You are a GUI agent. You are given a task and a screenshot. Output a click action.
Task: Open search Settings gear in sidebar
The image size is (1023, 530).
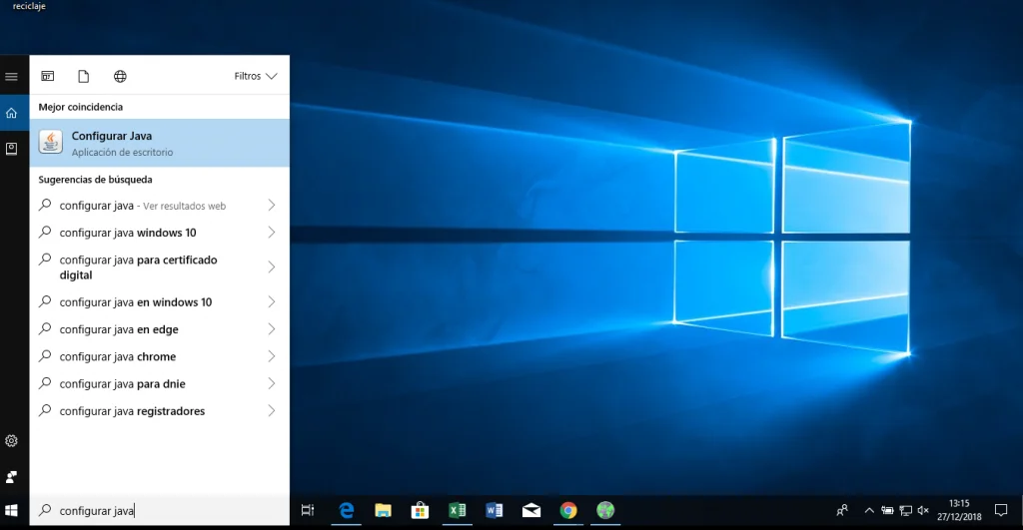point(11,441)
